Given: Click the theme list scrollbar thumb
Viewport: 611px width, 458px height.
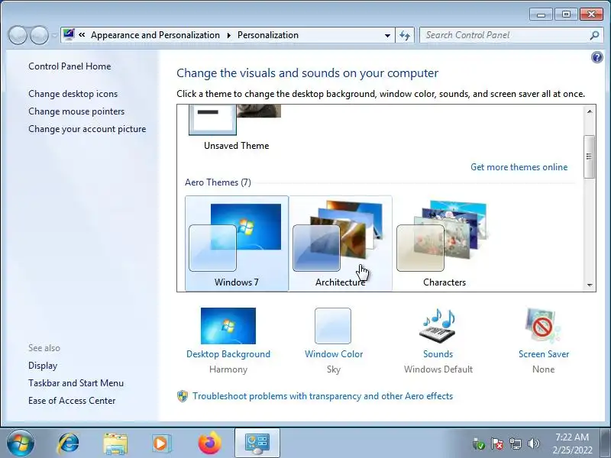Looking at the screenshot, I should pos(589,156).
